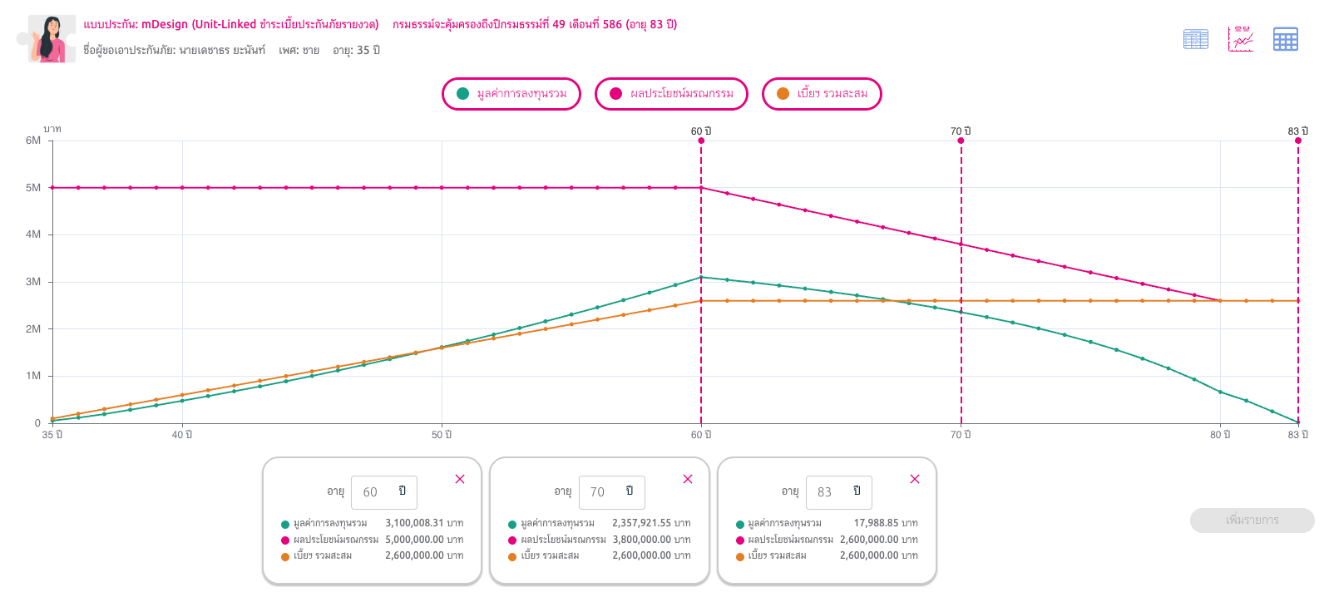Select the 70 ปี marker atop the chart
The height and width of the screenshot is (607, 1324).
click(961, 141)
